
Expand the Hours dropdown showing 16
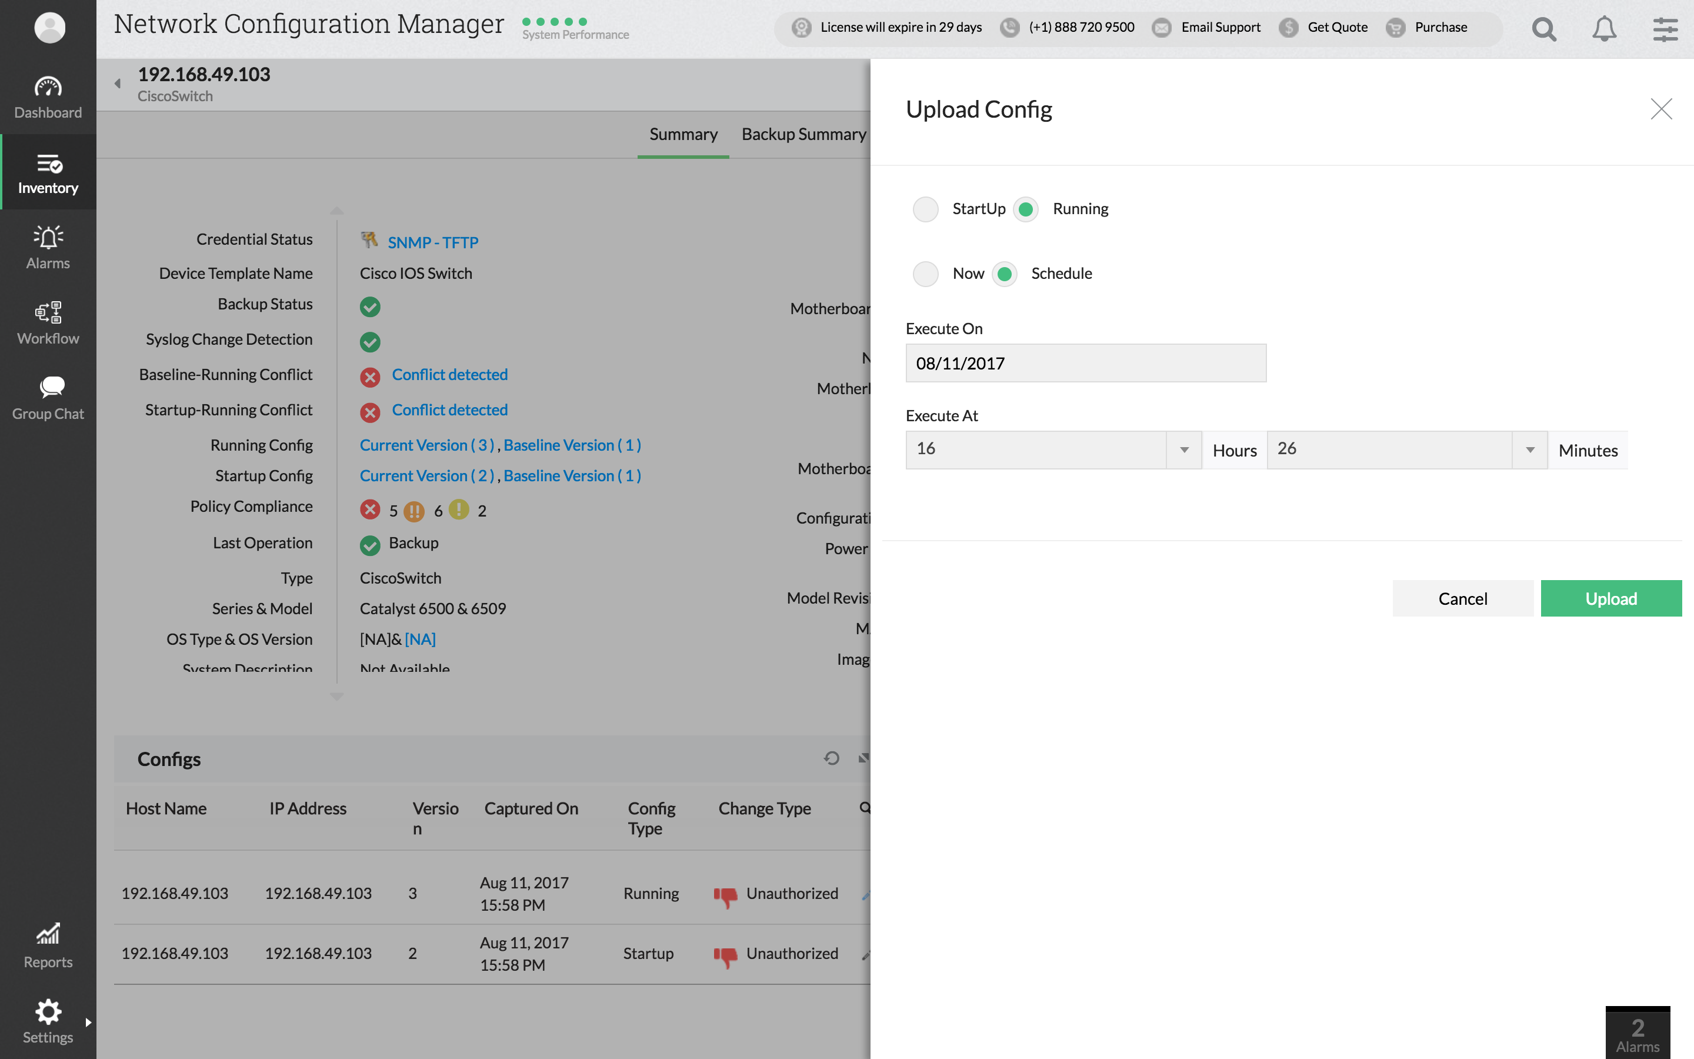(1183, 449)
